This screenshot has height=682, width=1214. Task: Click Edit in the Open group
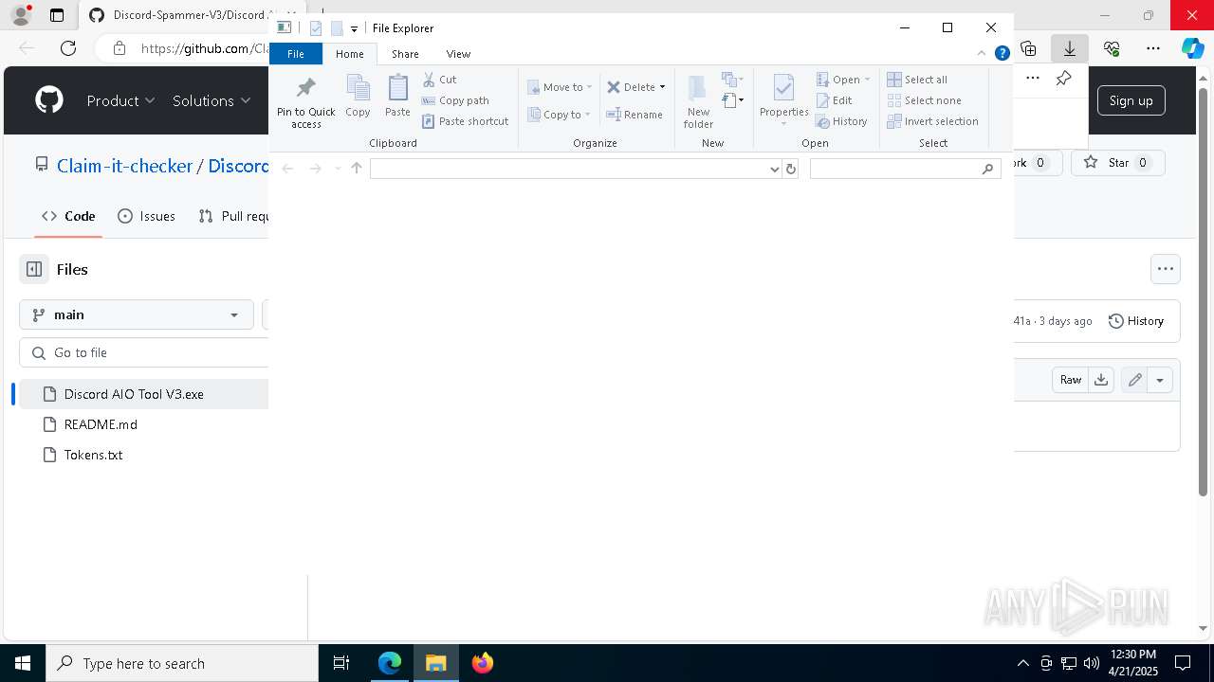(x=835, y=100)
